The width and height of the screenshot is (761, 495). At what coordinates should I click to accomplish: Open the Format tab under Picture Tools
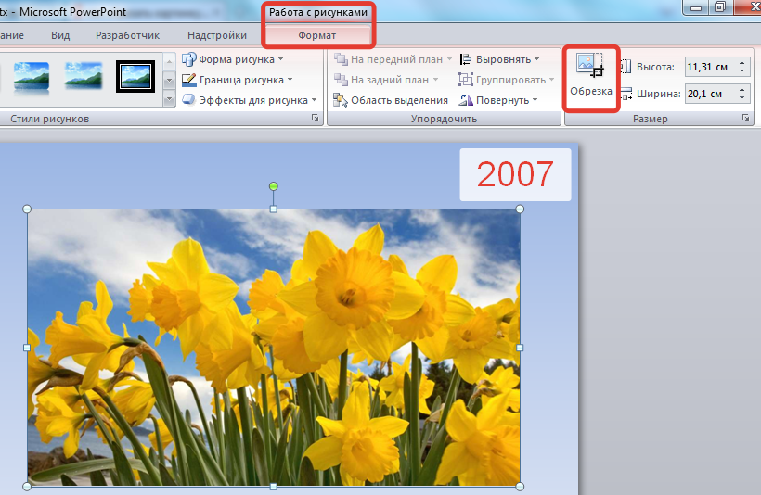pos(317,35)
